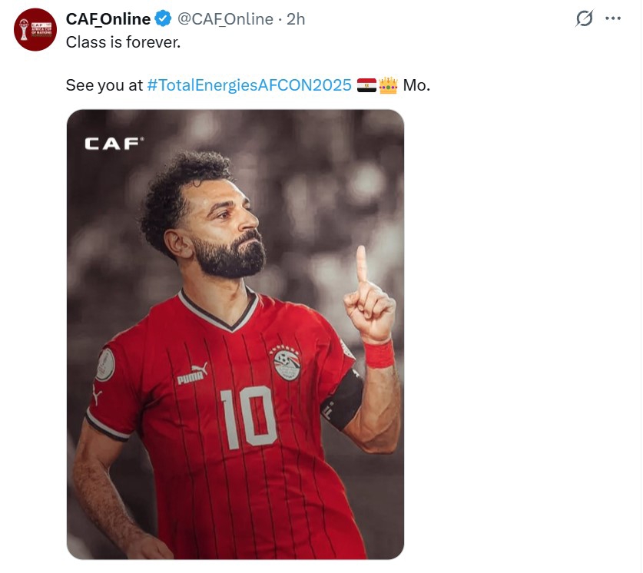This screenshot has width=643, height=573.
Task: Click the CAF_Online display name
Action: click(108, 19)
